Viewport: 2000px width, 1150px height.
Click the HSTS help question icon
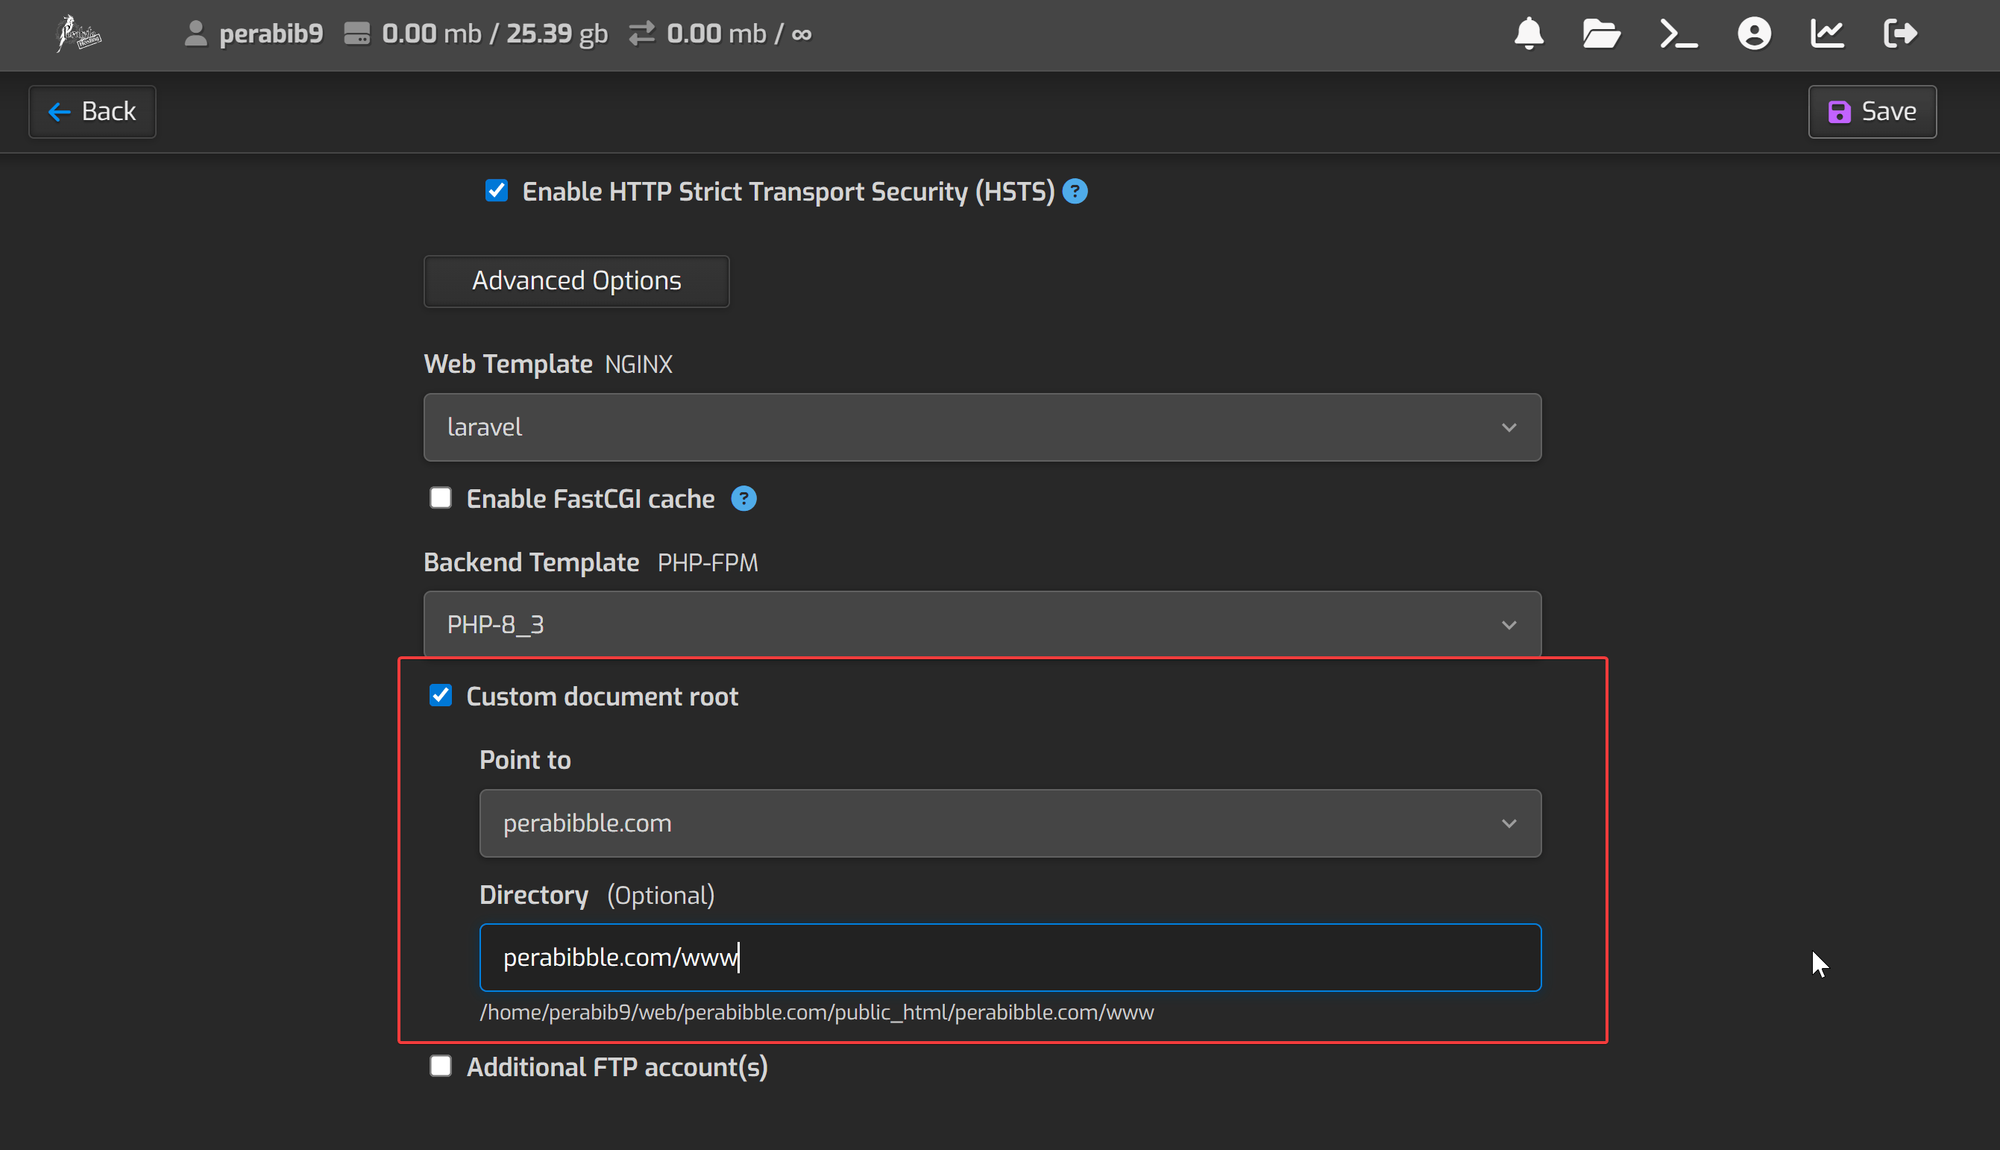point(1075,191)
